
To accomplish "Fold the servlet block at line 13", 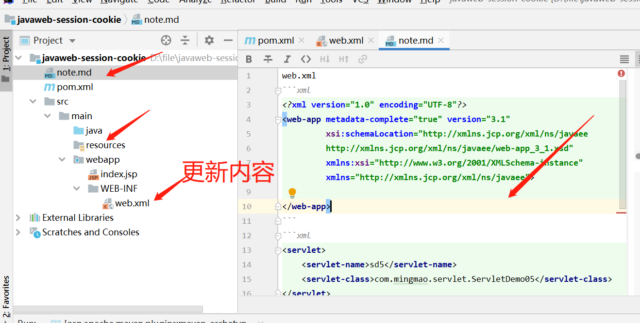I will (278, 250).
